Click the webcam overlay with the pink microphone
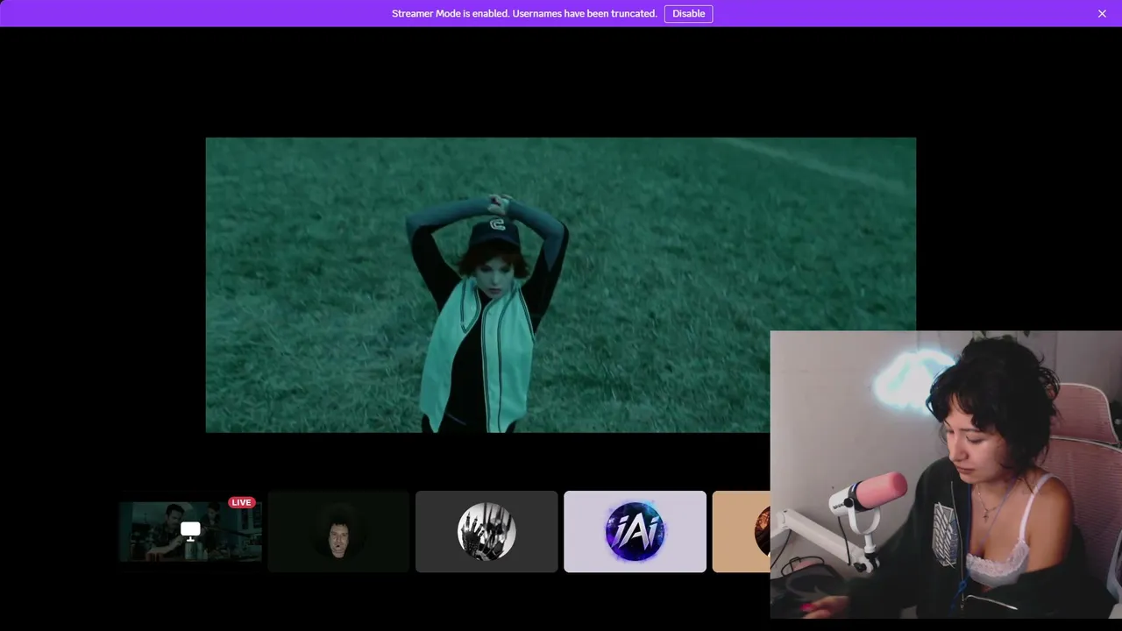 tap(946, 475)
